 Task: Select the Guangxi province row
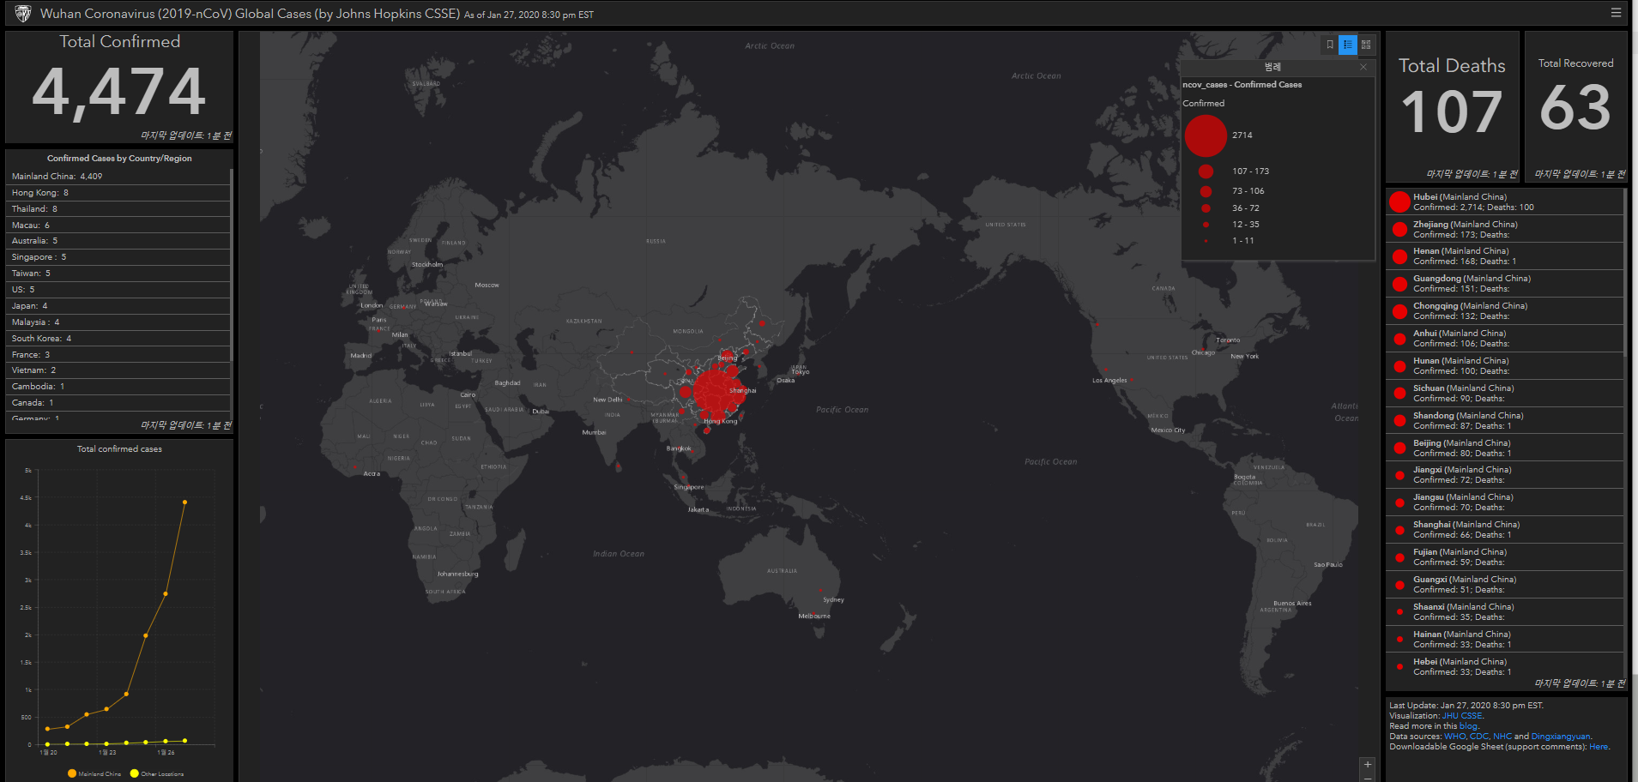[1504, 585]
